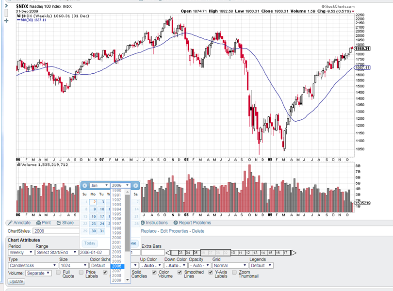
Task: Enable the Price Labels checkbox
Action: pos(81,272)
